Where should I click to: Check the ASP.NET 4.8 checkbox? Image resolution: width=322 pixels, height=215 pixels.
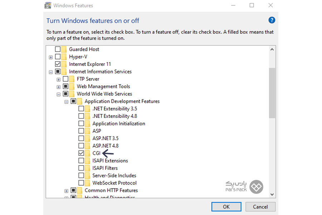coord(81,146)
